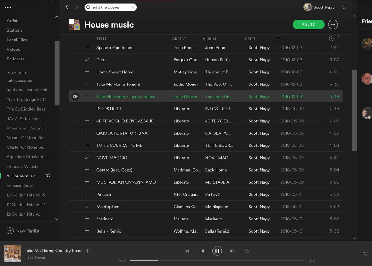Viewport: 372px width, 266px height.
Task: Sort by date added calendar icon
Action: tap(278, 39)
